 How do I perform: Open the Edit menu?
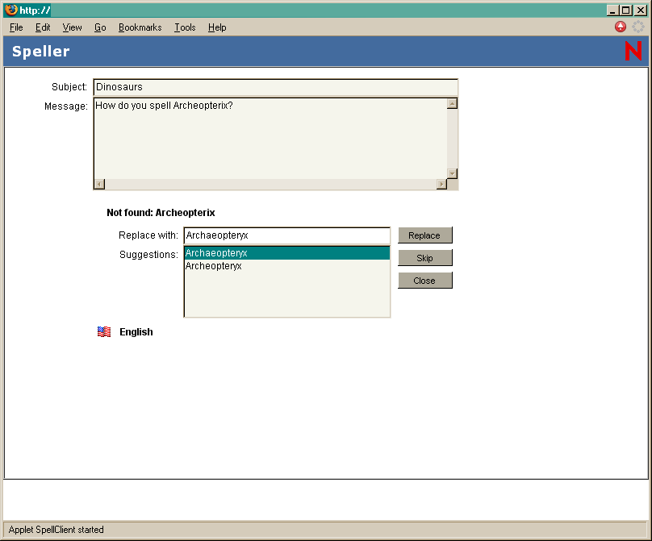[x=43, y=27]
